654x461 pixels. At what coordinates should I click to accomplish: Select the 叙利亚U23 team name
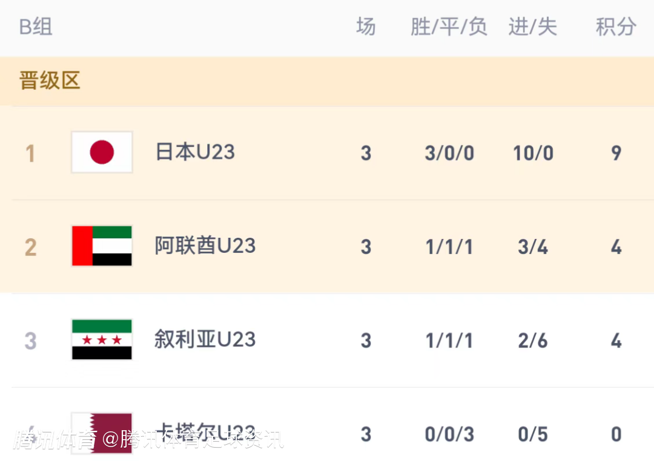pos(205,340)
